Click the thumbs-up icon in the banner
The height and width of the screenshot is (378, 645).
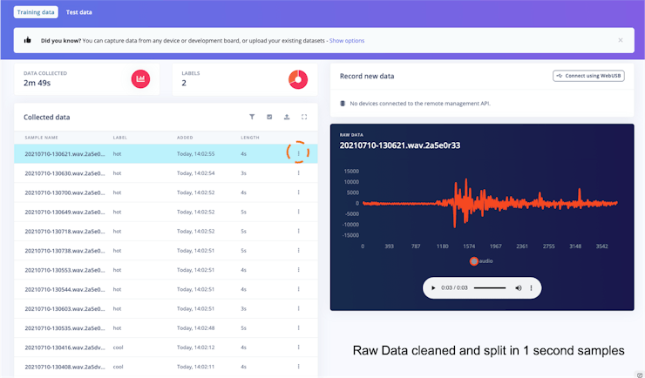pyautogui.click(x=28, y=40)
